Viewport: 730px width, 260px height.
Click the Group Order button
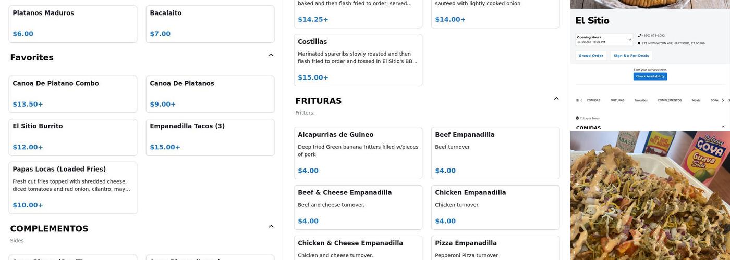pyautogui.click(x=591, y=56)
